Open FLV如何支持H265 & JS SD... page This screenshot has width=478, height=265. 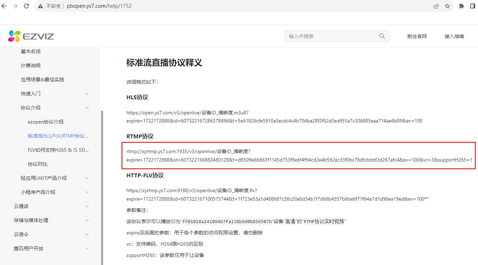(x=58, y=150)
